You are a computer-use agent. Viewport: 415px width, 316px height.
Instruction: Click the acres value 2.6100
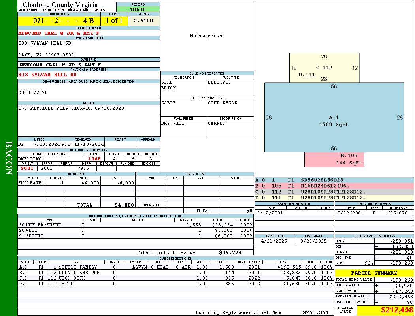tap(143, 21)
